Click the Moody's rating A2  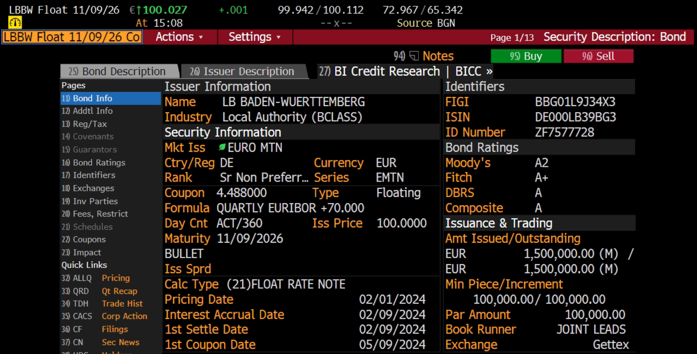click(542, 163)
